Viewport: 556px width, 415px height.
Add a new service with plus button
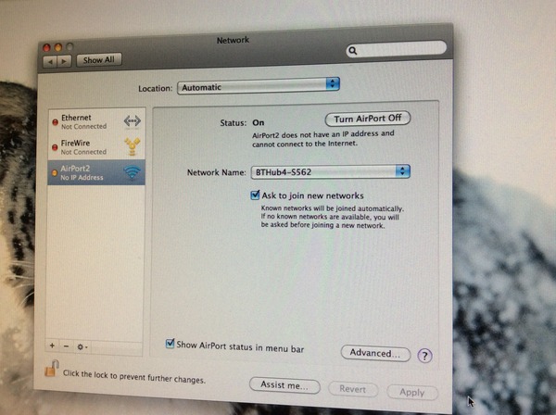point(52,346)
